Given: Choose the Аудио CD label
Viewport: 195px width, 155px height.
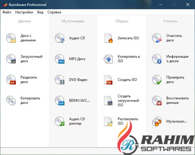Looking at the screenshot, I should click(77, 38).
